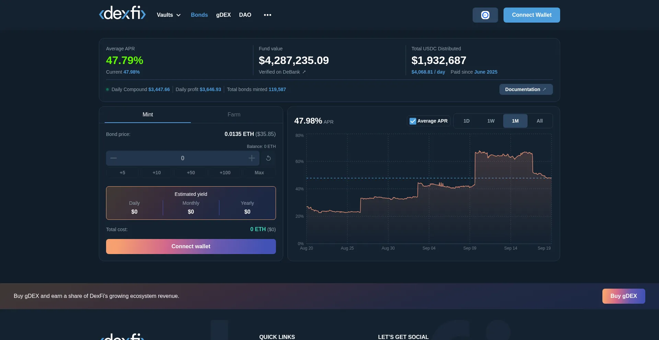This screenshot has height=340, width=659.
Task: Click the Max amount button
Action: click(x=259, y=173)
